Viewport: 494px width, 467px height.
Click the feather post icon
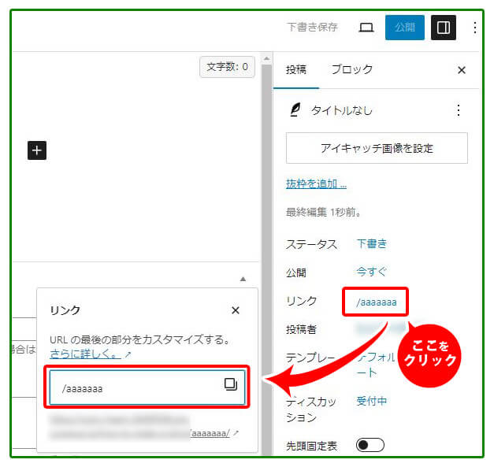[x=295, y=110]
